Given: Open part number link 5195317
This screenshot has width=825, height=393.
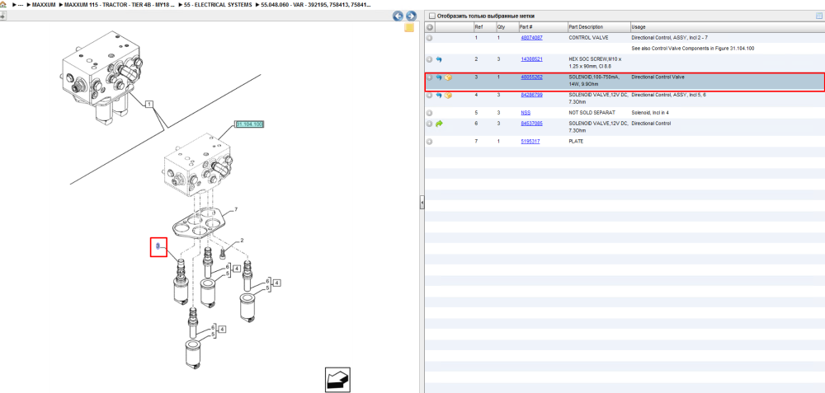Looking at the screenshot, I should [530, 142].
